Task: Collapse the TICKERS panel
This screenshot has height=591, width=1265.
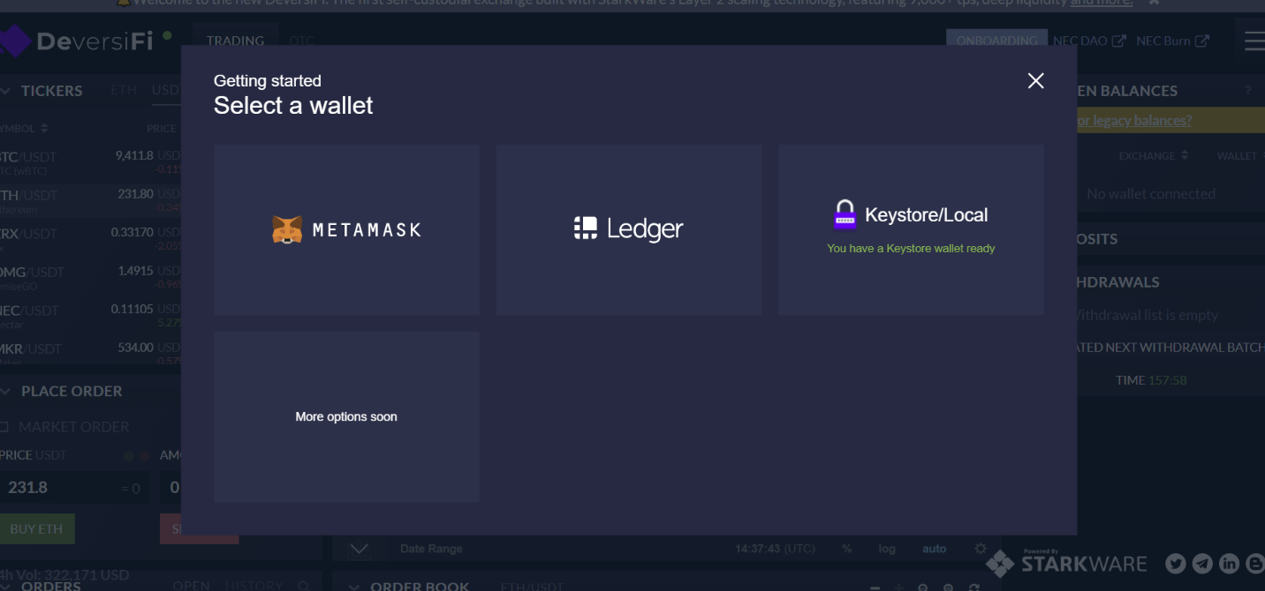Action: click(5, 91)
